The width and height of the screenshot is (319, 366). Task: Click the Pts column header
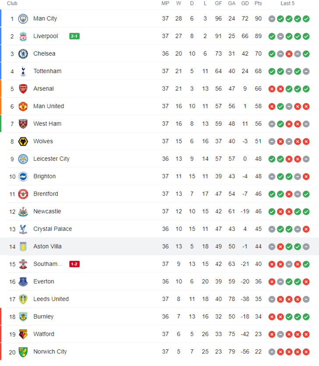tap(258, 3)
